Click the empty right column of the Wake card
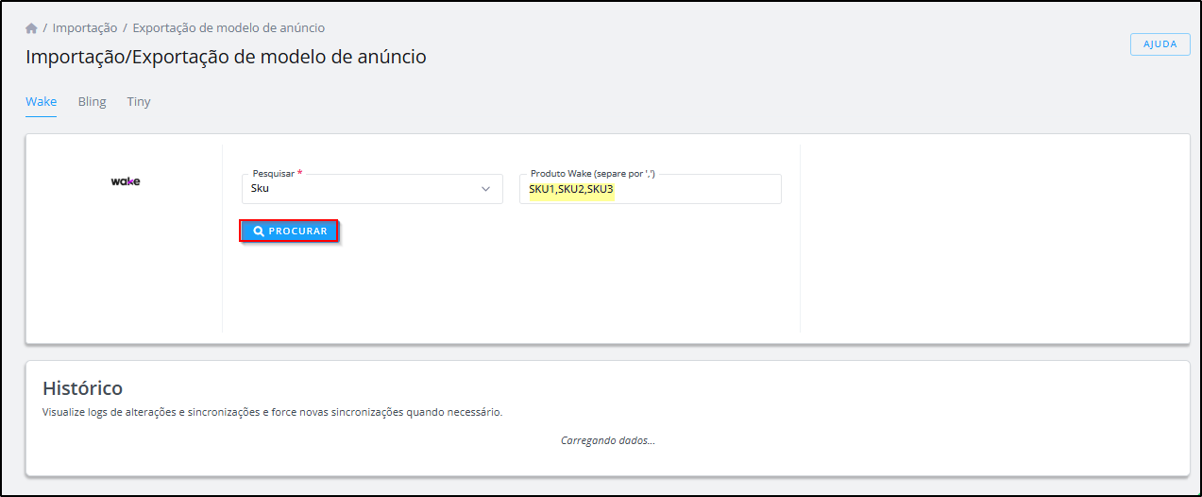 [994, 238]
